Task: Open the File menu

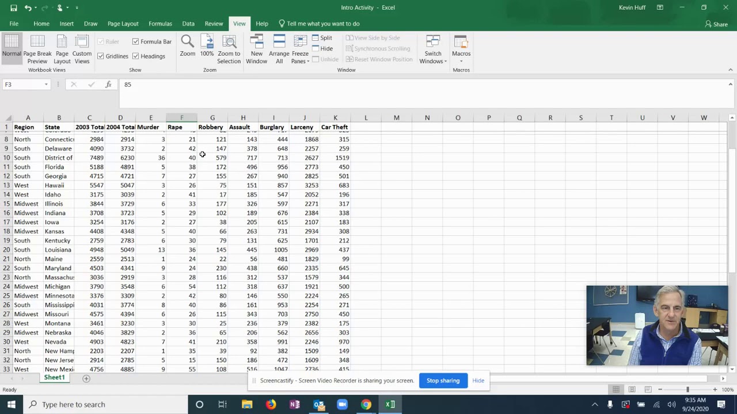Action: tap(14, 24)
